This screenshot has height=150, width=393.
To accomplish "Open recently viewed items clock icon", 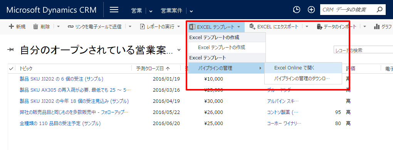I will tap(297, 10).
